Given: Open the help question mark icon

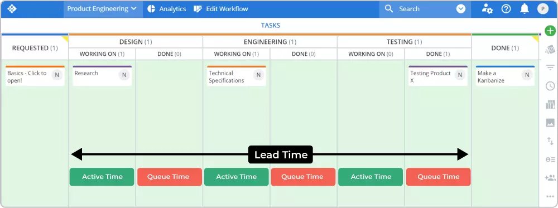Looking at the screenshot, I should click(506, 9).
